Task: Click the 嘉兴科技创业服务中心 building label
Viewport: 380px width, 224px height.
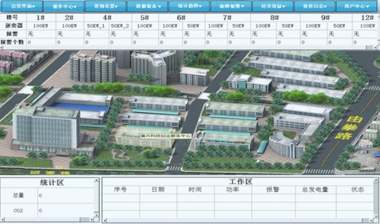Action: (166, 136)
